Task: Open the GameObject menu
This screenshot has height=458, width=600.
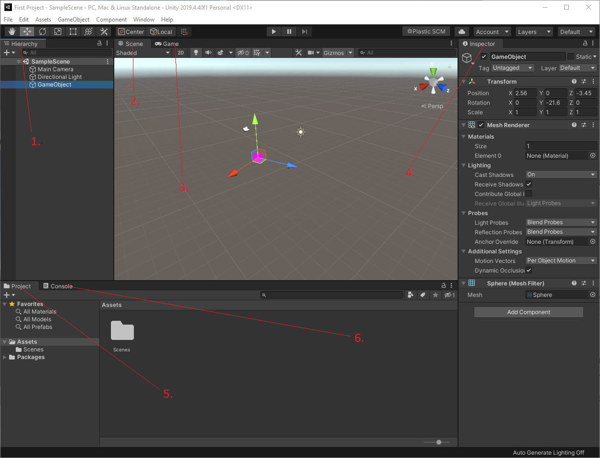Action: (74, 19)
